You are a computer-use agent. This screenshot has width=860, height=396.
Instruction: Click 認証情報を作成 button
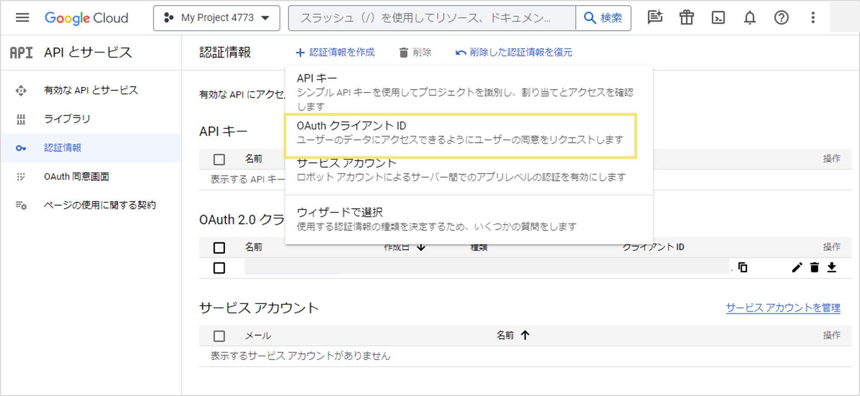[x=335, y=52]
